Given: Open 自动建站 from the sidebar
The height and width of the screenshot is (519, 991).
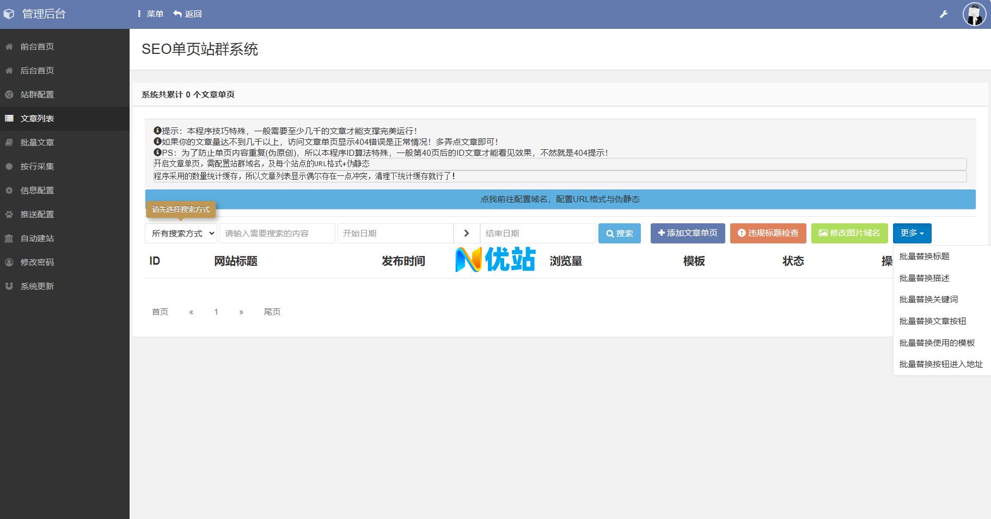Looking at the screenshot, I should click(x=37, y=239).
